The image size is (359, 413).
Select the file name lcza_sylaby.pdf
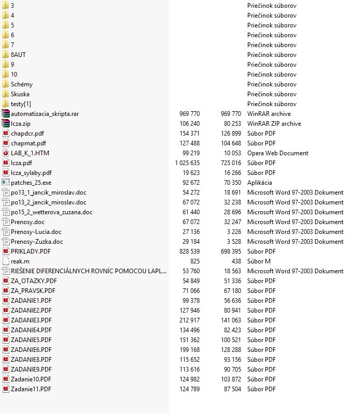pos(31,173)
